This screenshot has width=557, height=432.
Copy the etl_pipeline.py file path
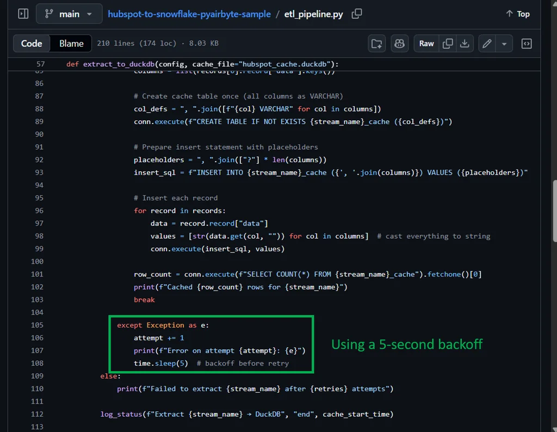pyautogui.click(x=357, y=14)
